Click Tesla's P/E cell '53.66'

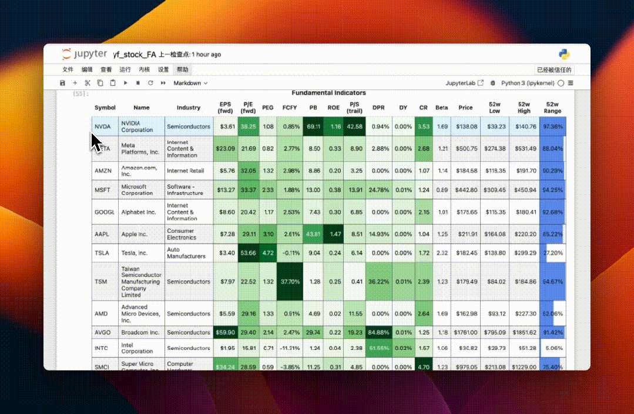[249, 253]
